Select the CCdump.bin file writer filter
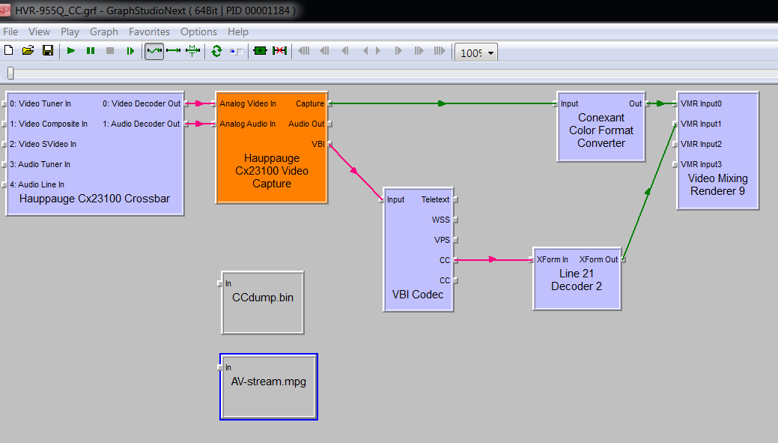 click(263, 303)
